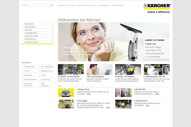The width and height of the screenshot is (191, 127).
Task: Click the HOME LINE banner headline
Action: [71, 48]
